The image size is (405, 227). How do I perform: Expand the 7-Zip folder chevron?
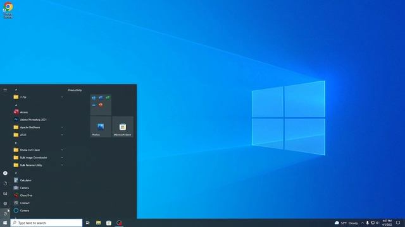[62, 97]
